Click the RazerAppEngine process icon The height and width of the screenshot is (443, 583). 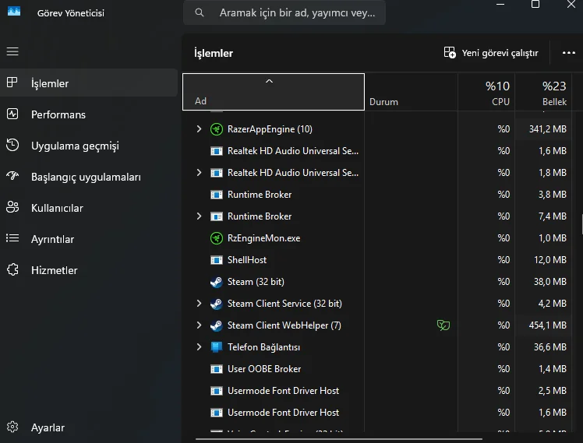pyautogui.click(x=217, y=129)
